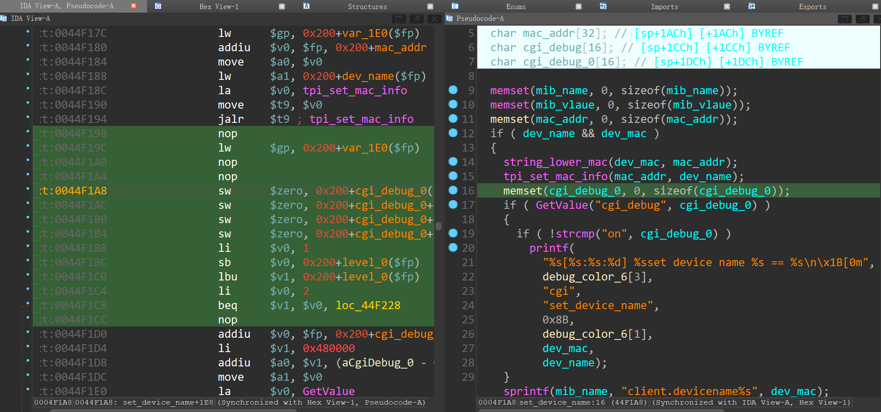Click IDA View status bar address 0044F1A8: set_device_name+1E8

point(144,402)
